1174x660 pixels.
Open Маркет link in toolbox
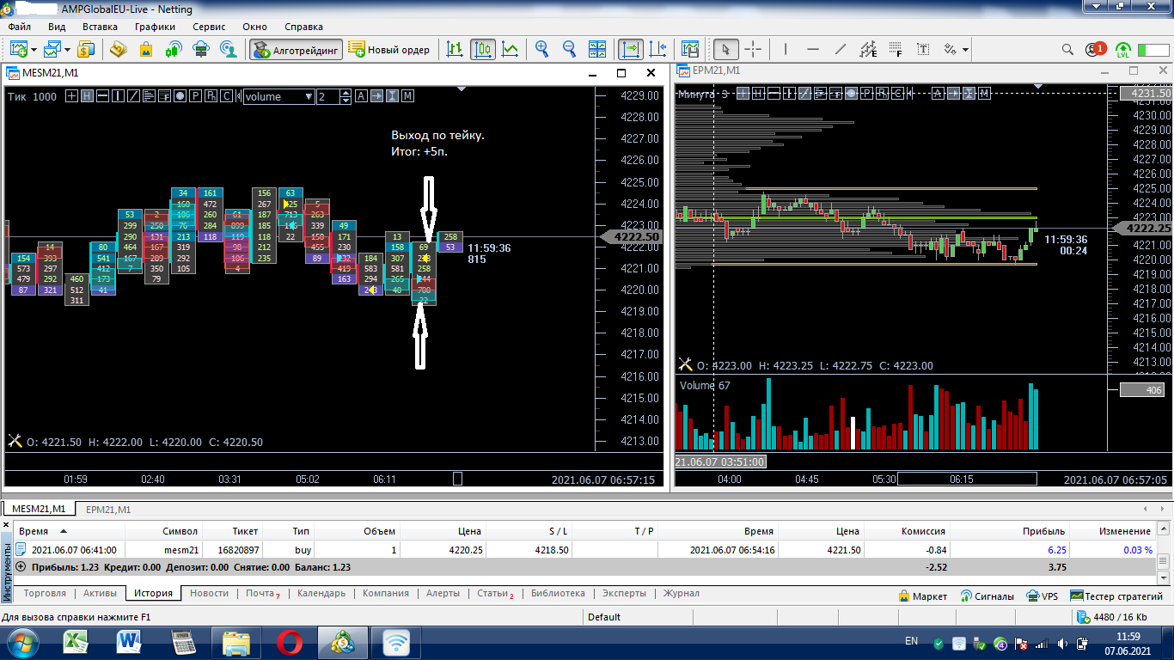922,596
